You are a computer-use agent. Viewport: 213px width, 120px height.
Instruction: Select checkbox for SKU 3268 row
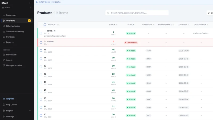click(41, 83)
